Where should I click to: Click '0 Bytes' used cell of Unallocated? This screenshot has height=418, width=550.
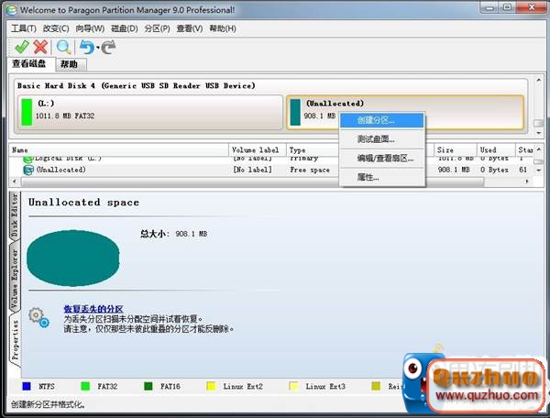point(494,170)
